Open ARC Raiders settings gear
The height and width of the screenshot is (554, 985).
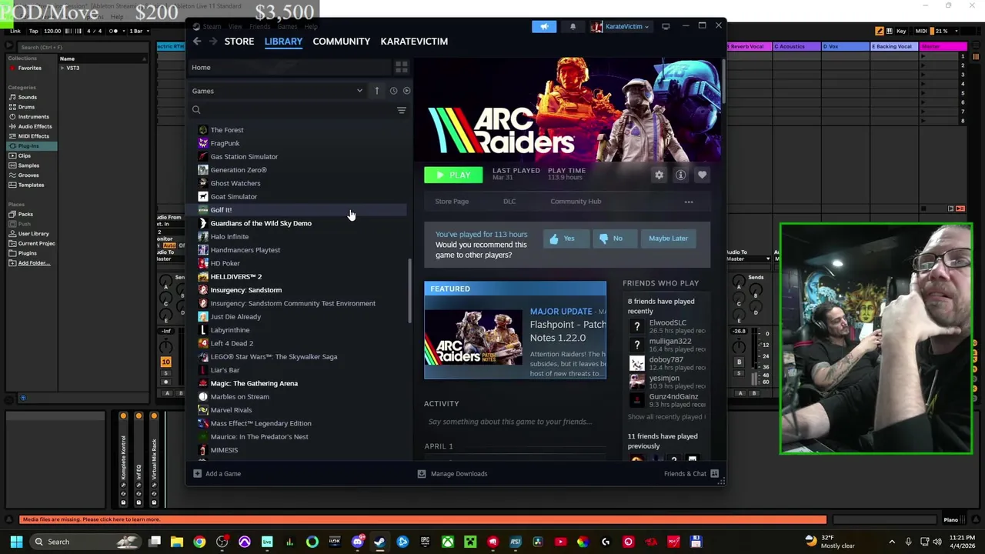tap(659, 175)
